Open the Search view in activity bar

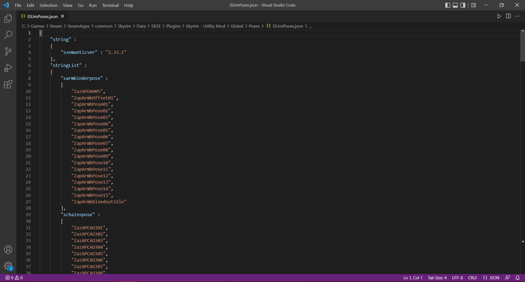(x=8, y=35)
